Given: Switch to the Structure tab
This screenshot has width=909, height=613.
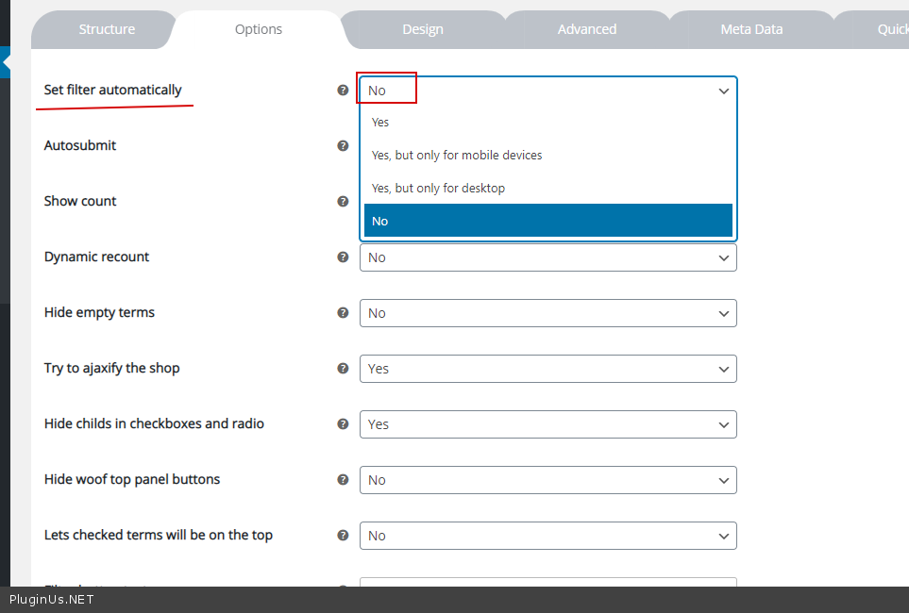Looking at the screenshot, I should [107, 29].
